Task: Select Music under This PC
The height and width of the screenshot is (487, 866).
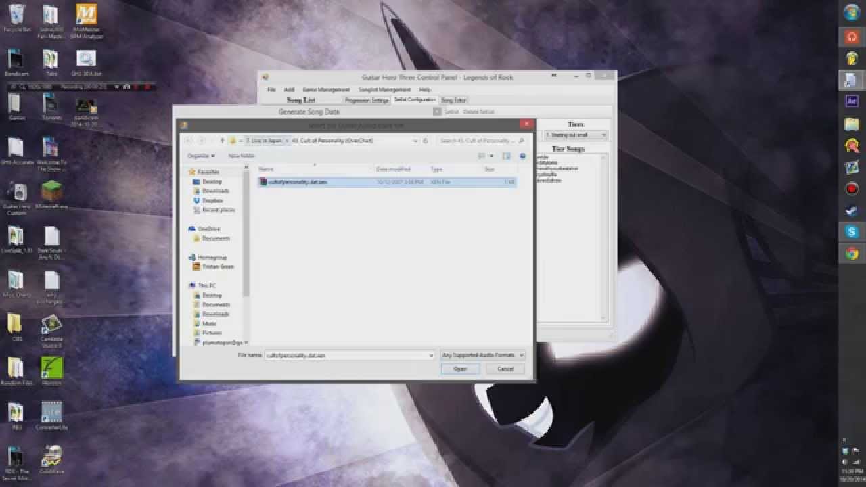Action: pyautogui.click(x=209, y=323)
